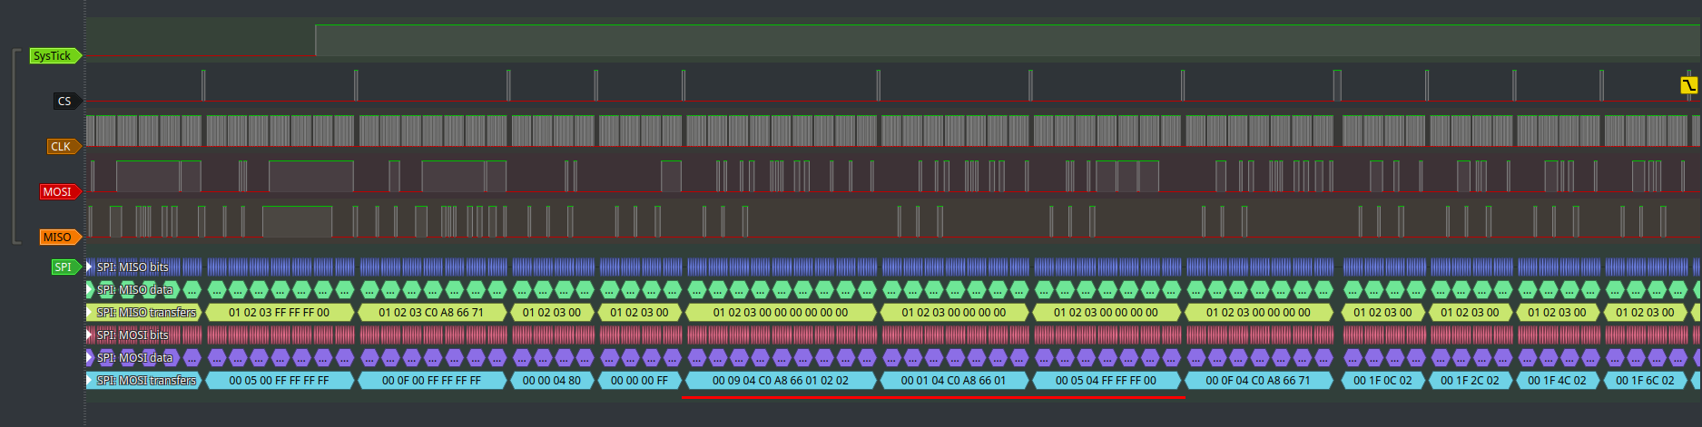The image size is (1702, 427).
Task: Click the green SPI decoder label
Action: pos(64,267)
